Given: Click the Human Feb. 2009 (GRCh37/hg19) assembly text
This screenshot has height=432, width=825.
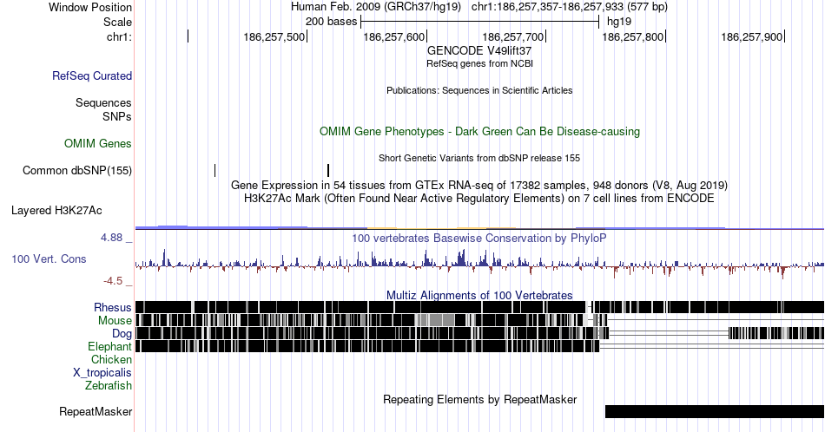Looking at the screenshot, I should coord(376,7).
